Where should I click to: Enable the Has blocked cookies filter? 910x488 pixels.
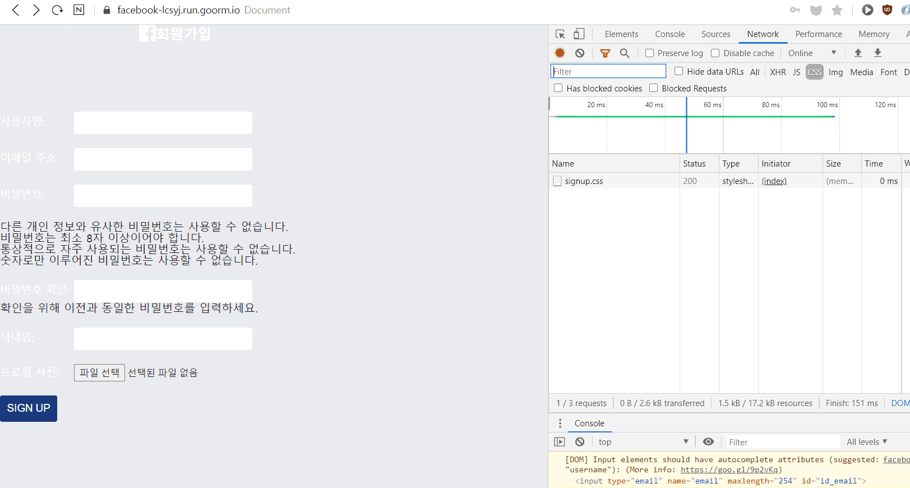point(558,88)
